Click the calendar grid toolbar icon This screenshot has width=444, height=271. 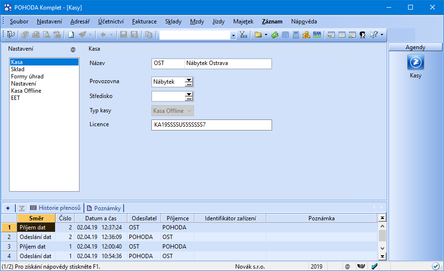pyautogui.click(x=285, y=35)
